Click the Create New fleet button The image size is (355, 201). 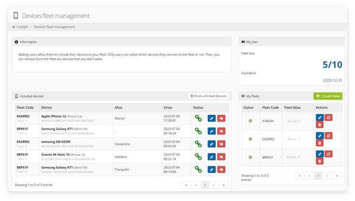[328, 96]
